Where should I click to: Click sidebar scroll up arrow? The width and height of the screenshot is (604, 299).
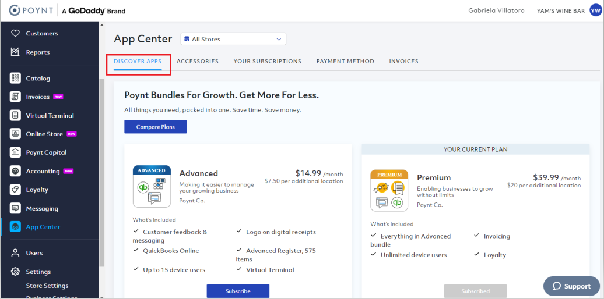[x=101, y=25]
